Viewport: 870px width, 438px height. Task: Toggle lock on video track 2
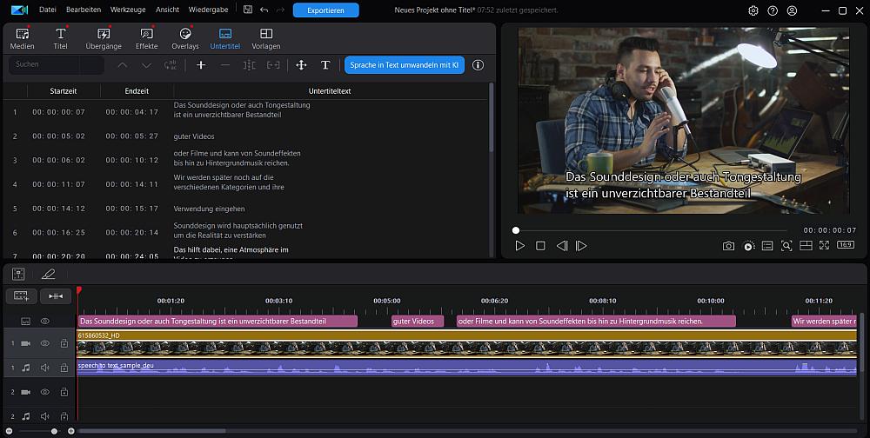(64, 392)
